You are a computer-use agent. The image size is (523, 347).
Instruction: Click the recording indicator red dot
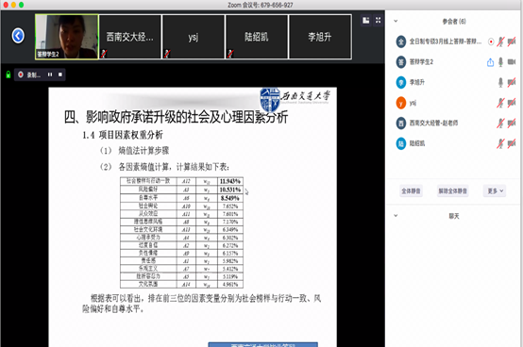(21, 74)
